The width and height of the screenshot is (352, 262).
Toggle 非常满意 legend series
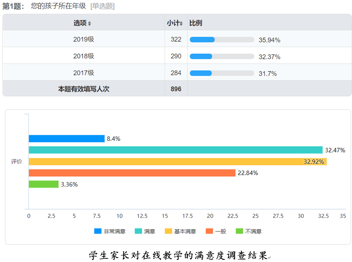click(x=110, y=231)
